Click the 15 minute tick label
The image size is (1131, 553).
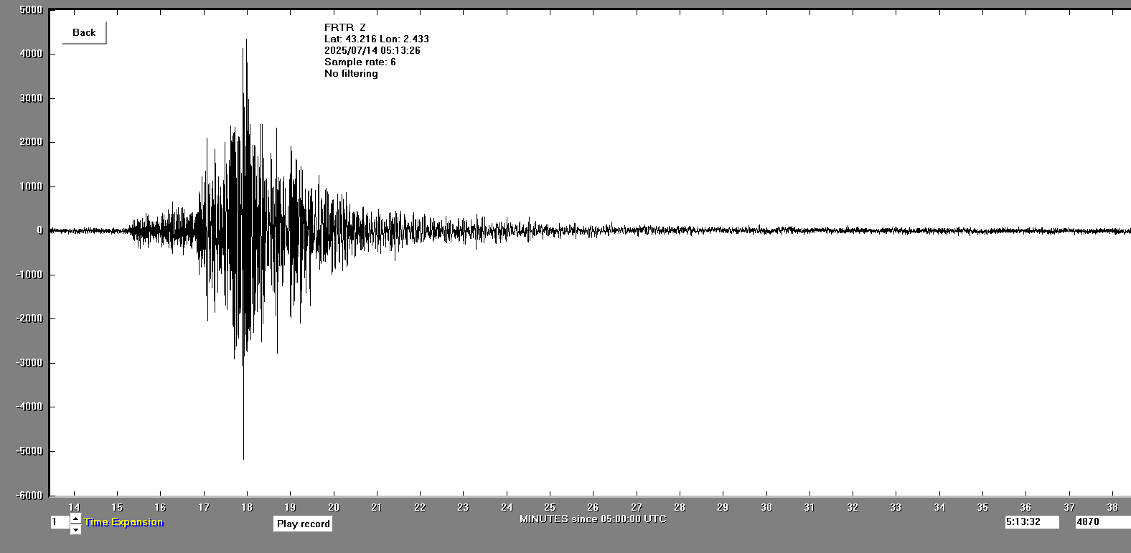[117, 507]
